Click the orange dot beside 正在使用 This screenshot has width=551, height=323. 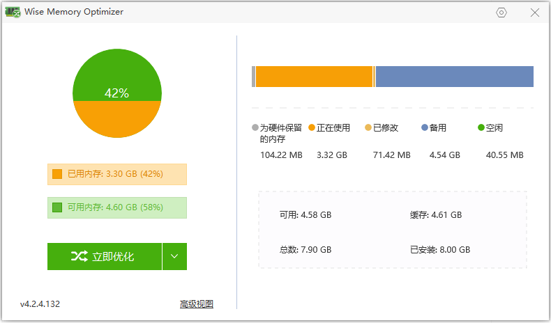click(x=312, y=127)
